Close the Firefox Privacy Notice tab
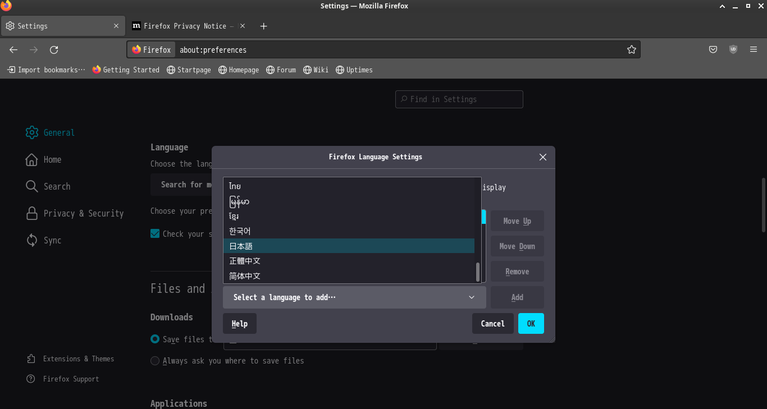767x409 pixels. (x=243, y=26)
